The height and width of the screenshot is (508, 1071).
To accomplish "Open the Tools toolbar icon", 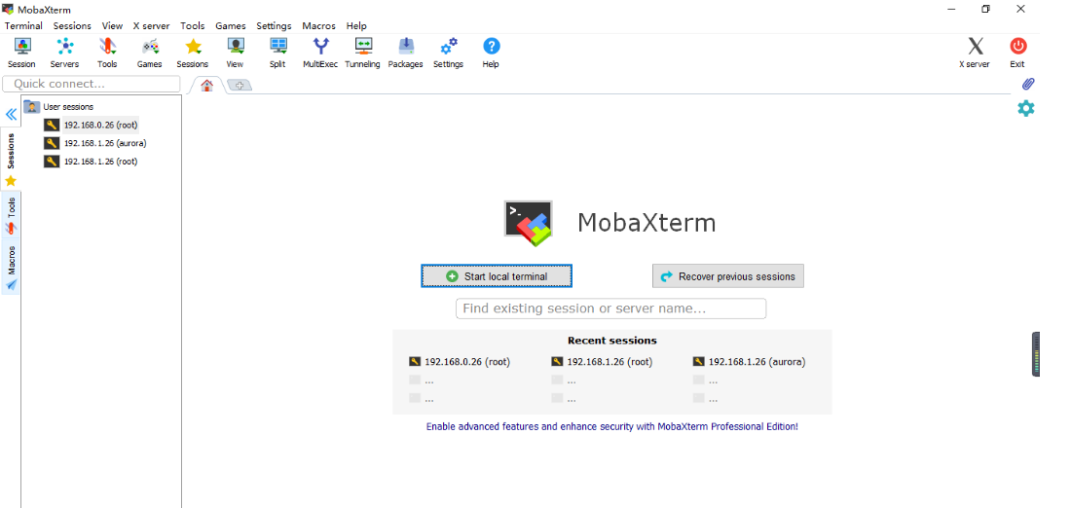I will 107,54.
